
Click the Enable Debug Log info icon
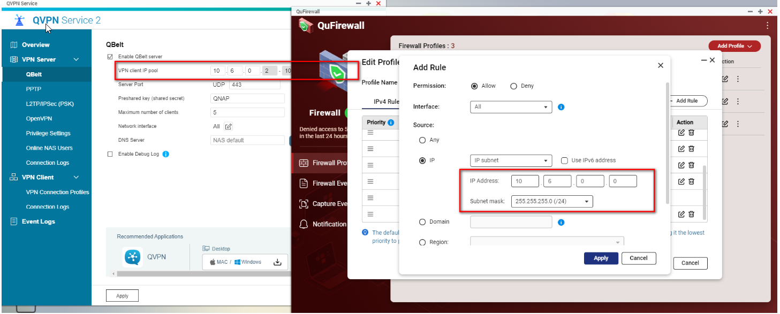pos(165,154)
